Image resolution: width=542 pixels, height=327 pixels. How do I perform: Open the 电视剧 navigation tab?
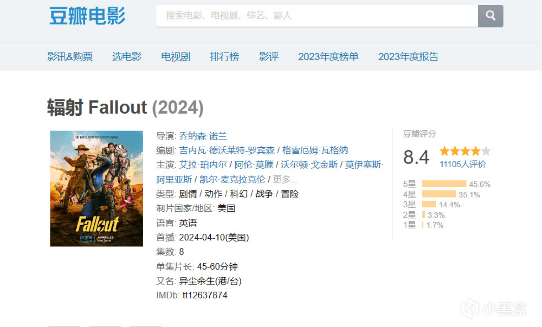coord(176,57)
